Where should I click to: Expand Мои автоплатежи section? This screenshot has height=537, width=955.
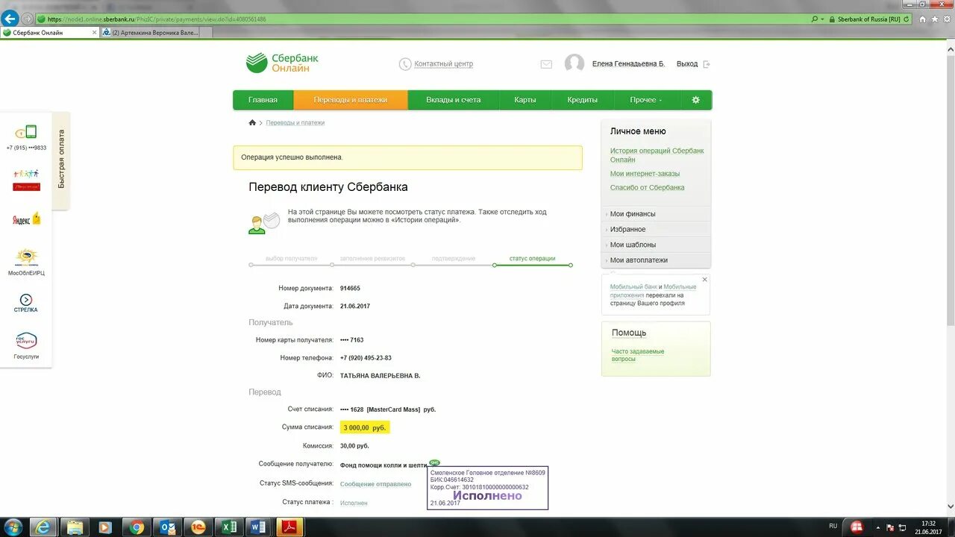pyautogui.click(x=656, y=260)
